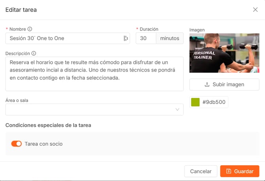The image size is (265, 181).
Task: Click inside the Descripción text area
Action: [94, 74]
